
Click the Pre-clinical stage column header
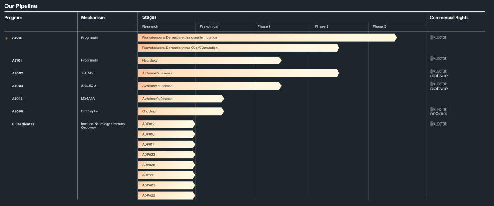coord(209,26)
